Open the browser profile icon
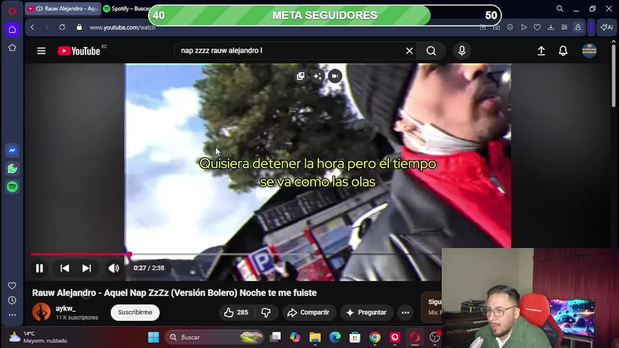Screen dimensions: 619x348 pos(578,28)
